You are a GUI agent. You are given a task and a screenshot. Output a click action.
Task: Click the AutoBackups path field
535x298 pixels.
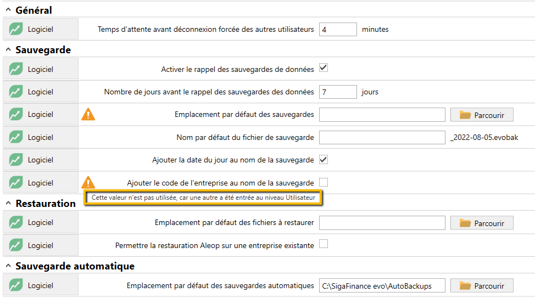pos(382,285)
